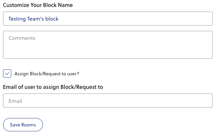The width and height of the screenshot is (216, 134).
Task: Select the Comments placeholder box
Action: coord(108,45)
